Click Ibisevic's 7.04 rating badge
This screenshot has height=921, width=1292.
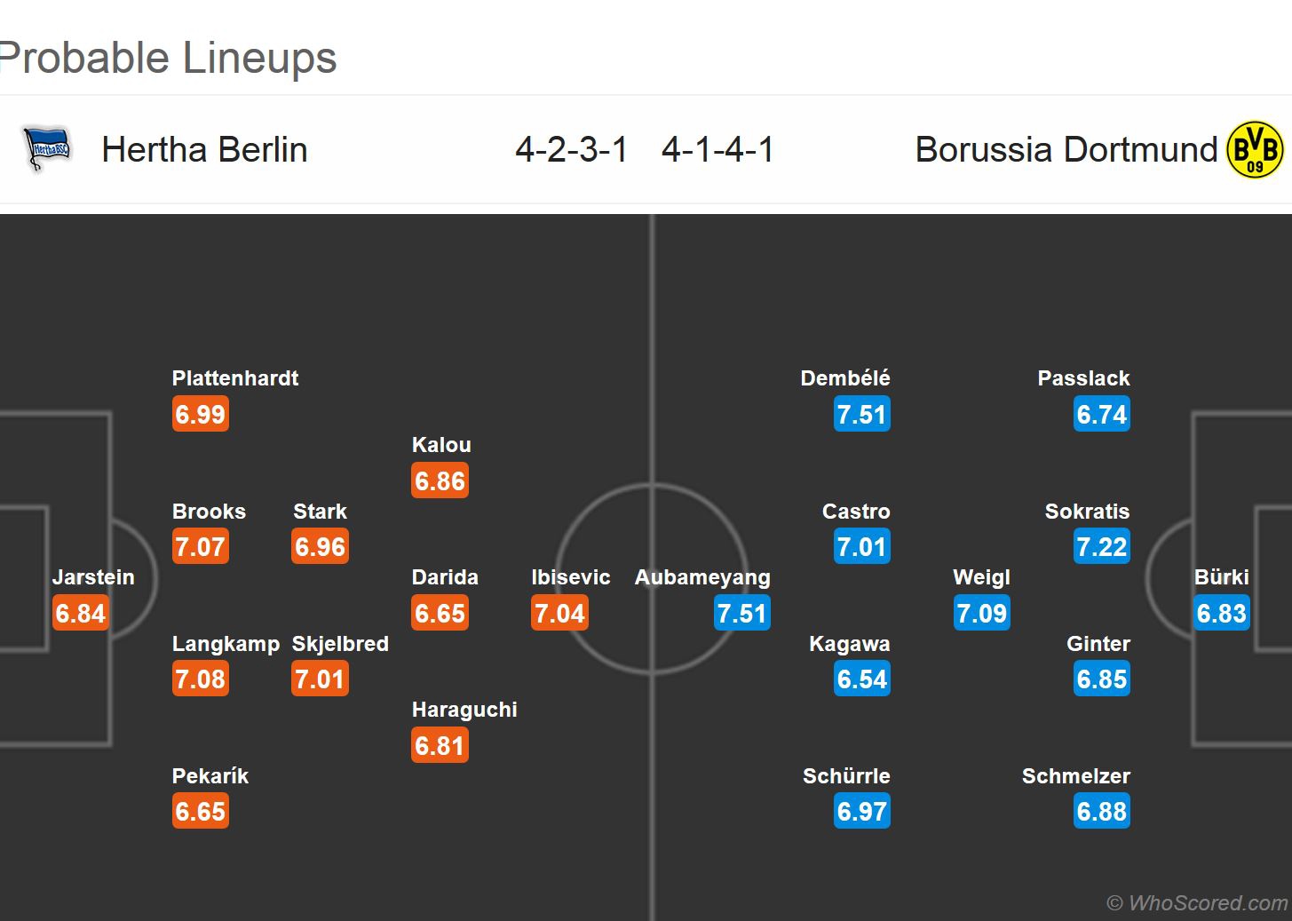click(559, 614)
